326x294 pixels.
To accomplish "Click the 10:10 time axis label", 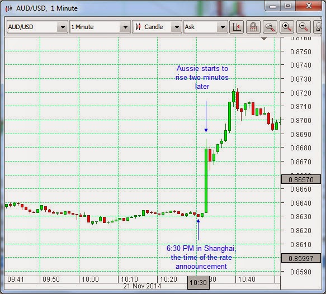I will 129,279.
